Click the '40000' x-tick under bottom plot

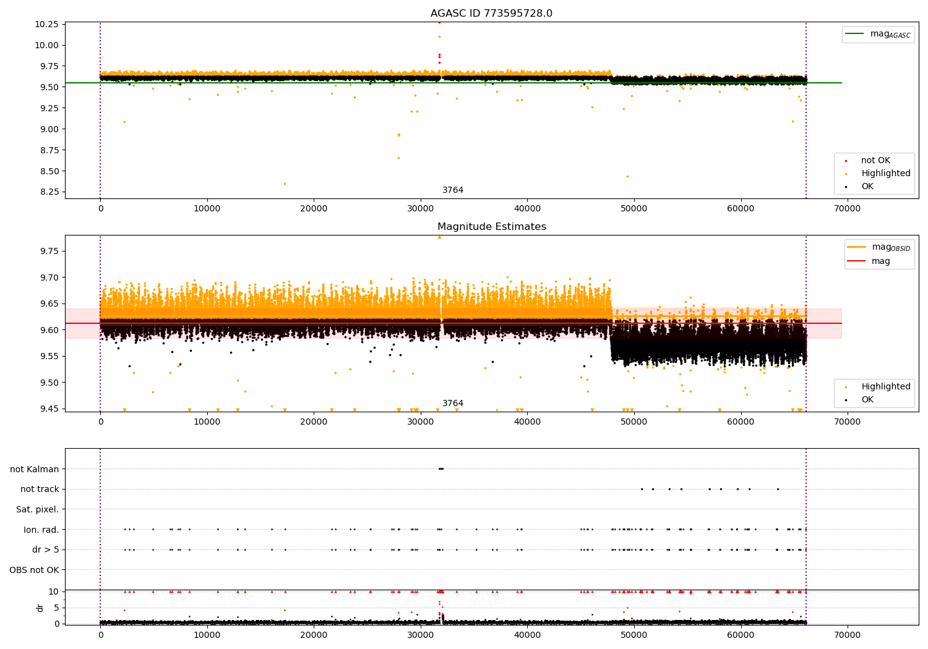pos(527,635)
